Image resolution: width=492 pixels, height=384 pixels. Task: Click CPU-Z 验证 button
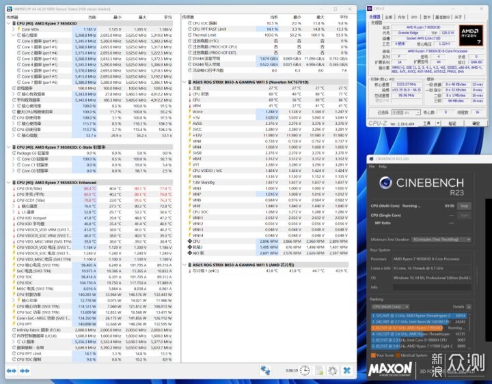pyautogui.click(x=452, y=123)
